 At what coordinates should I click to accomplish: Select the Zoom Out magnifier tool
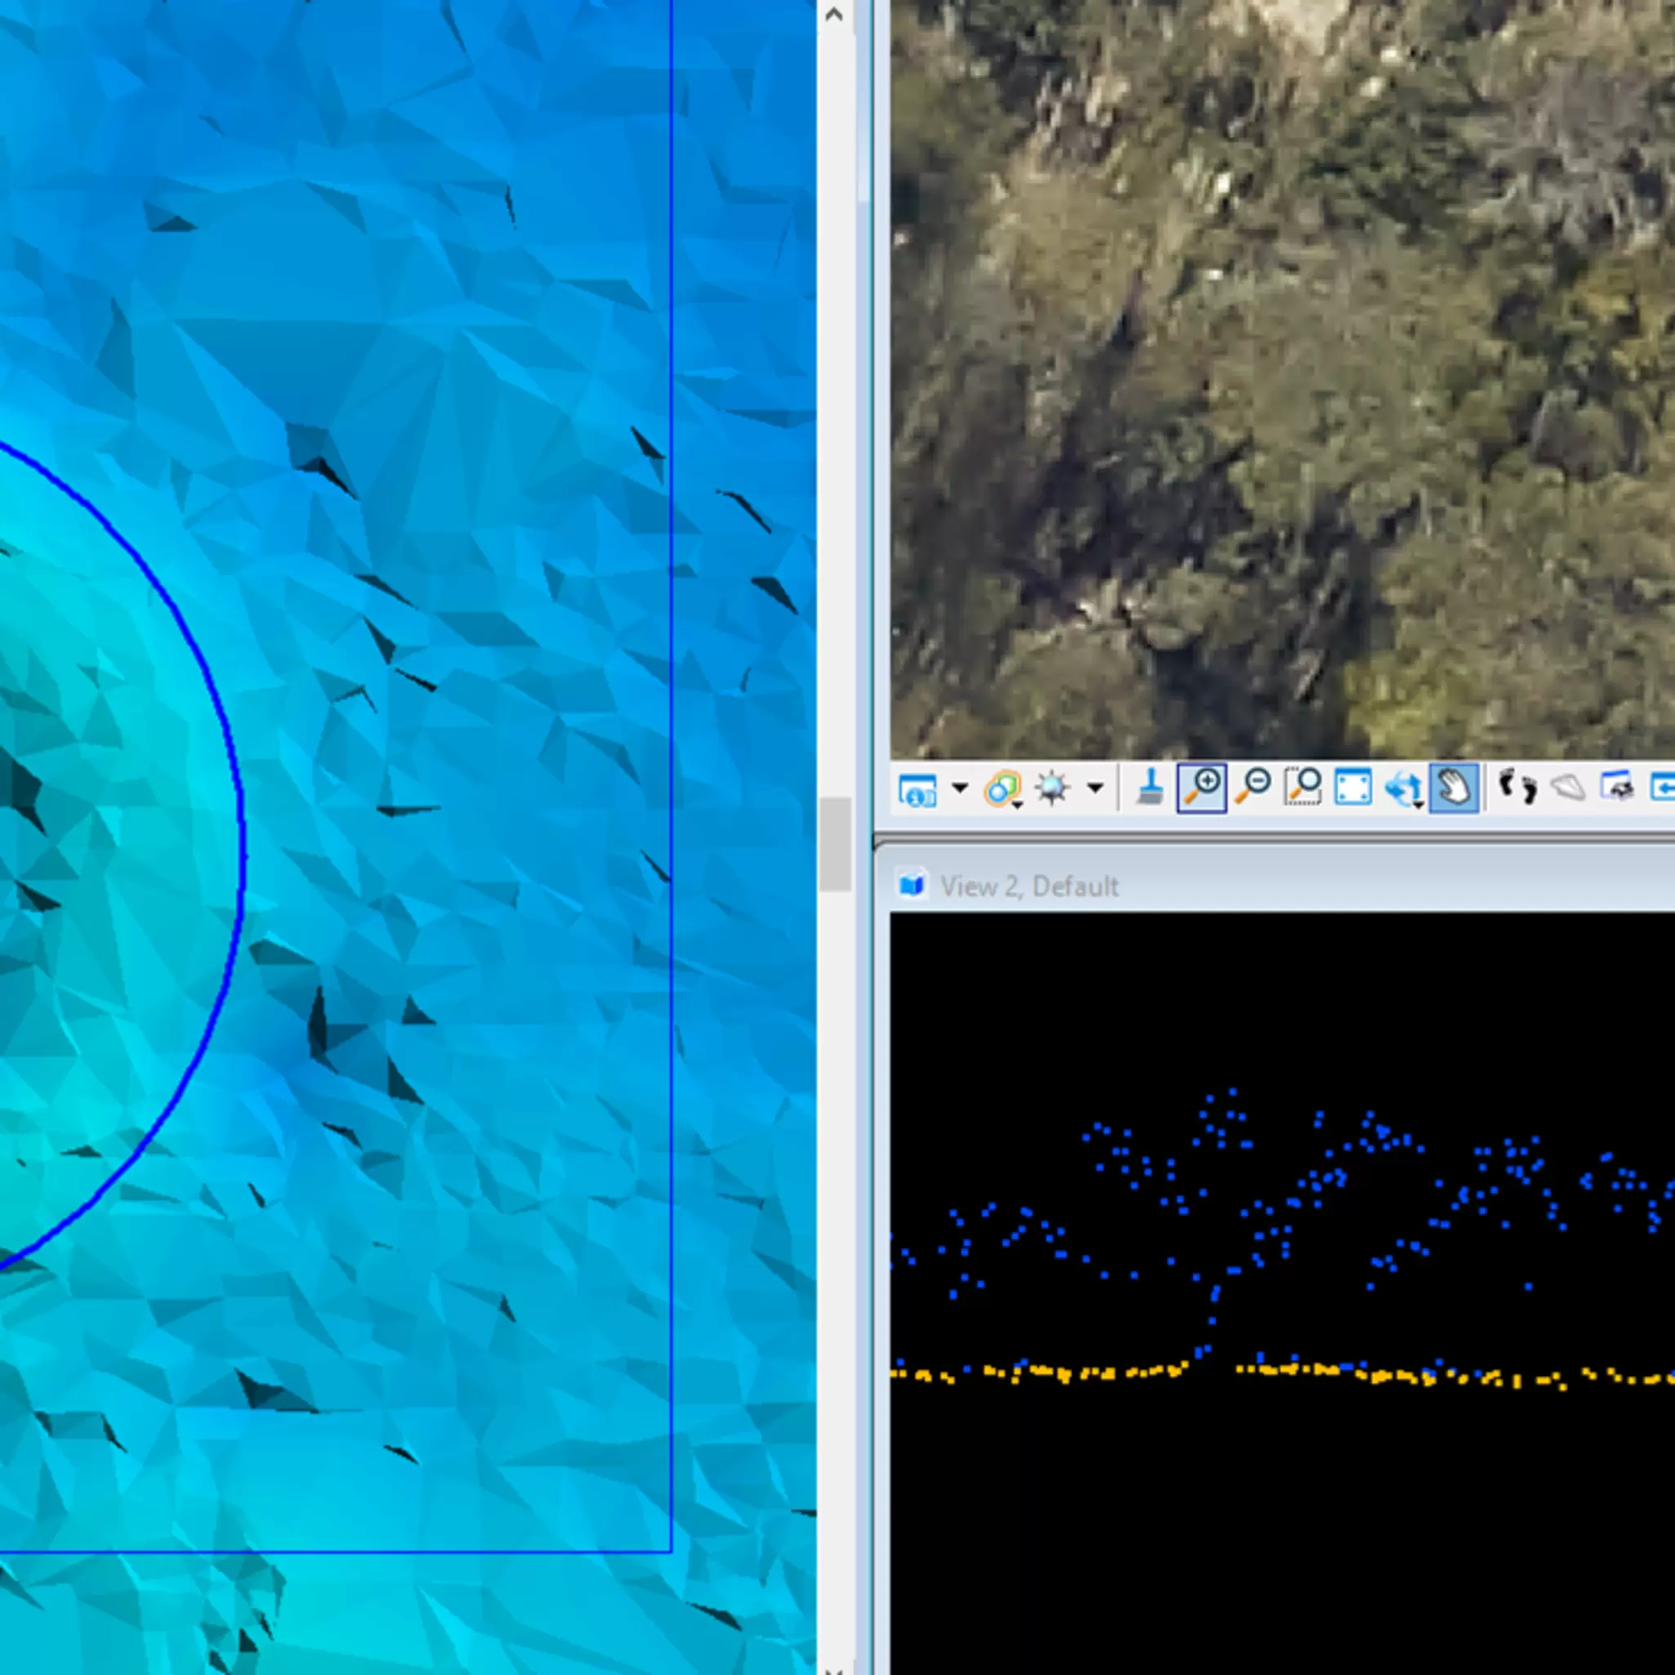coord(1253,788)
